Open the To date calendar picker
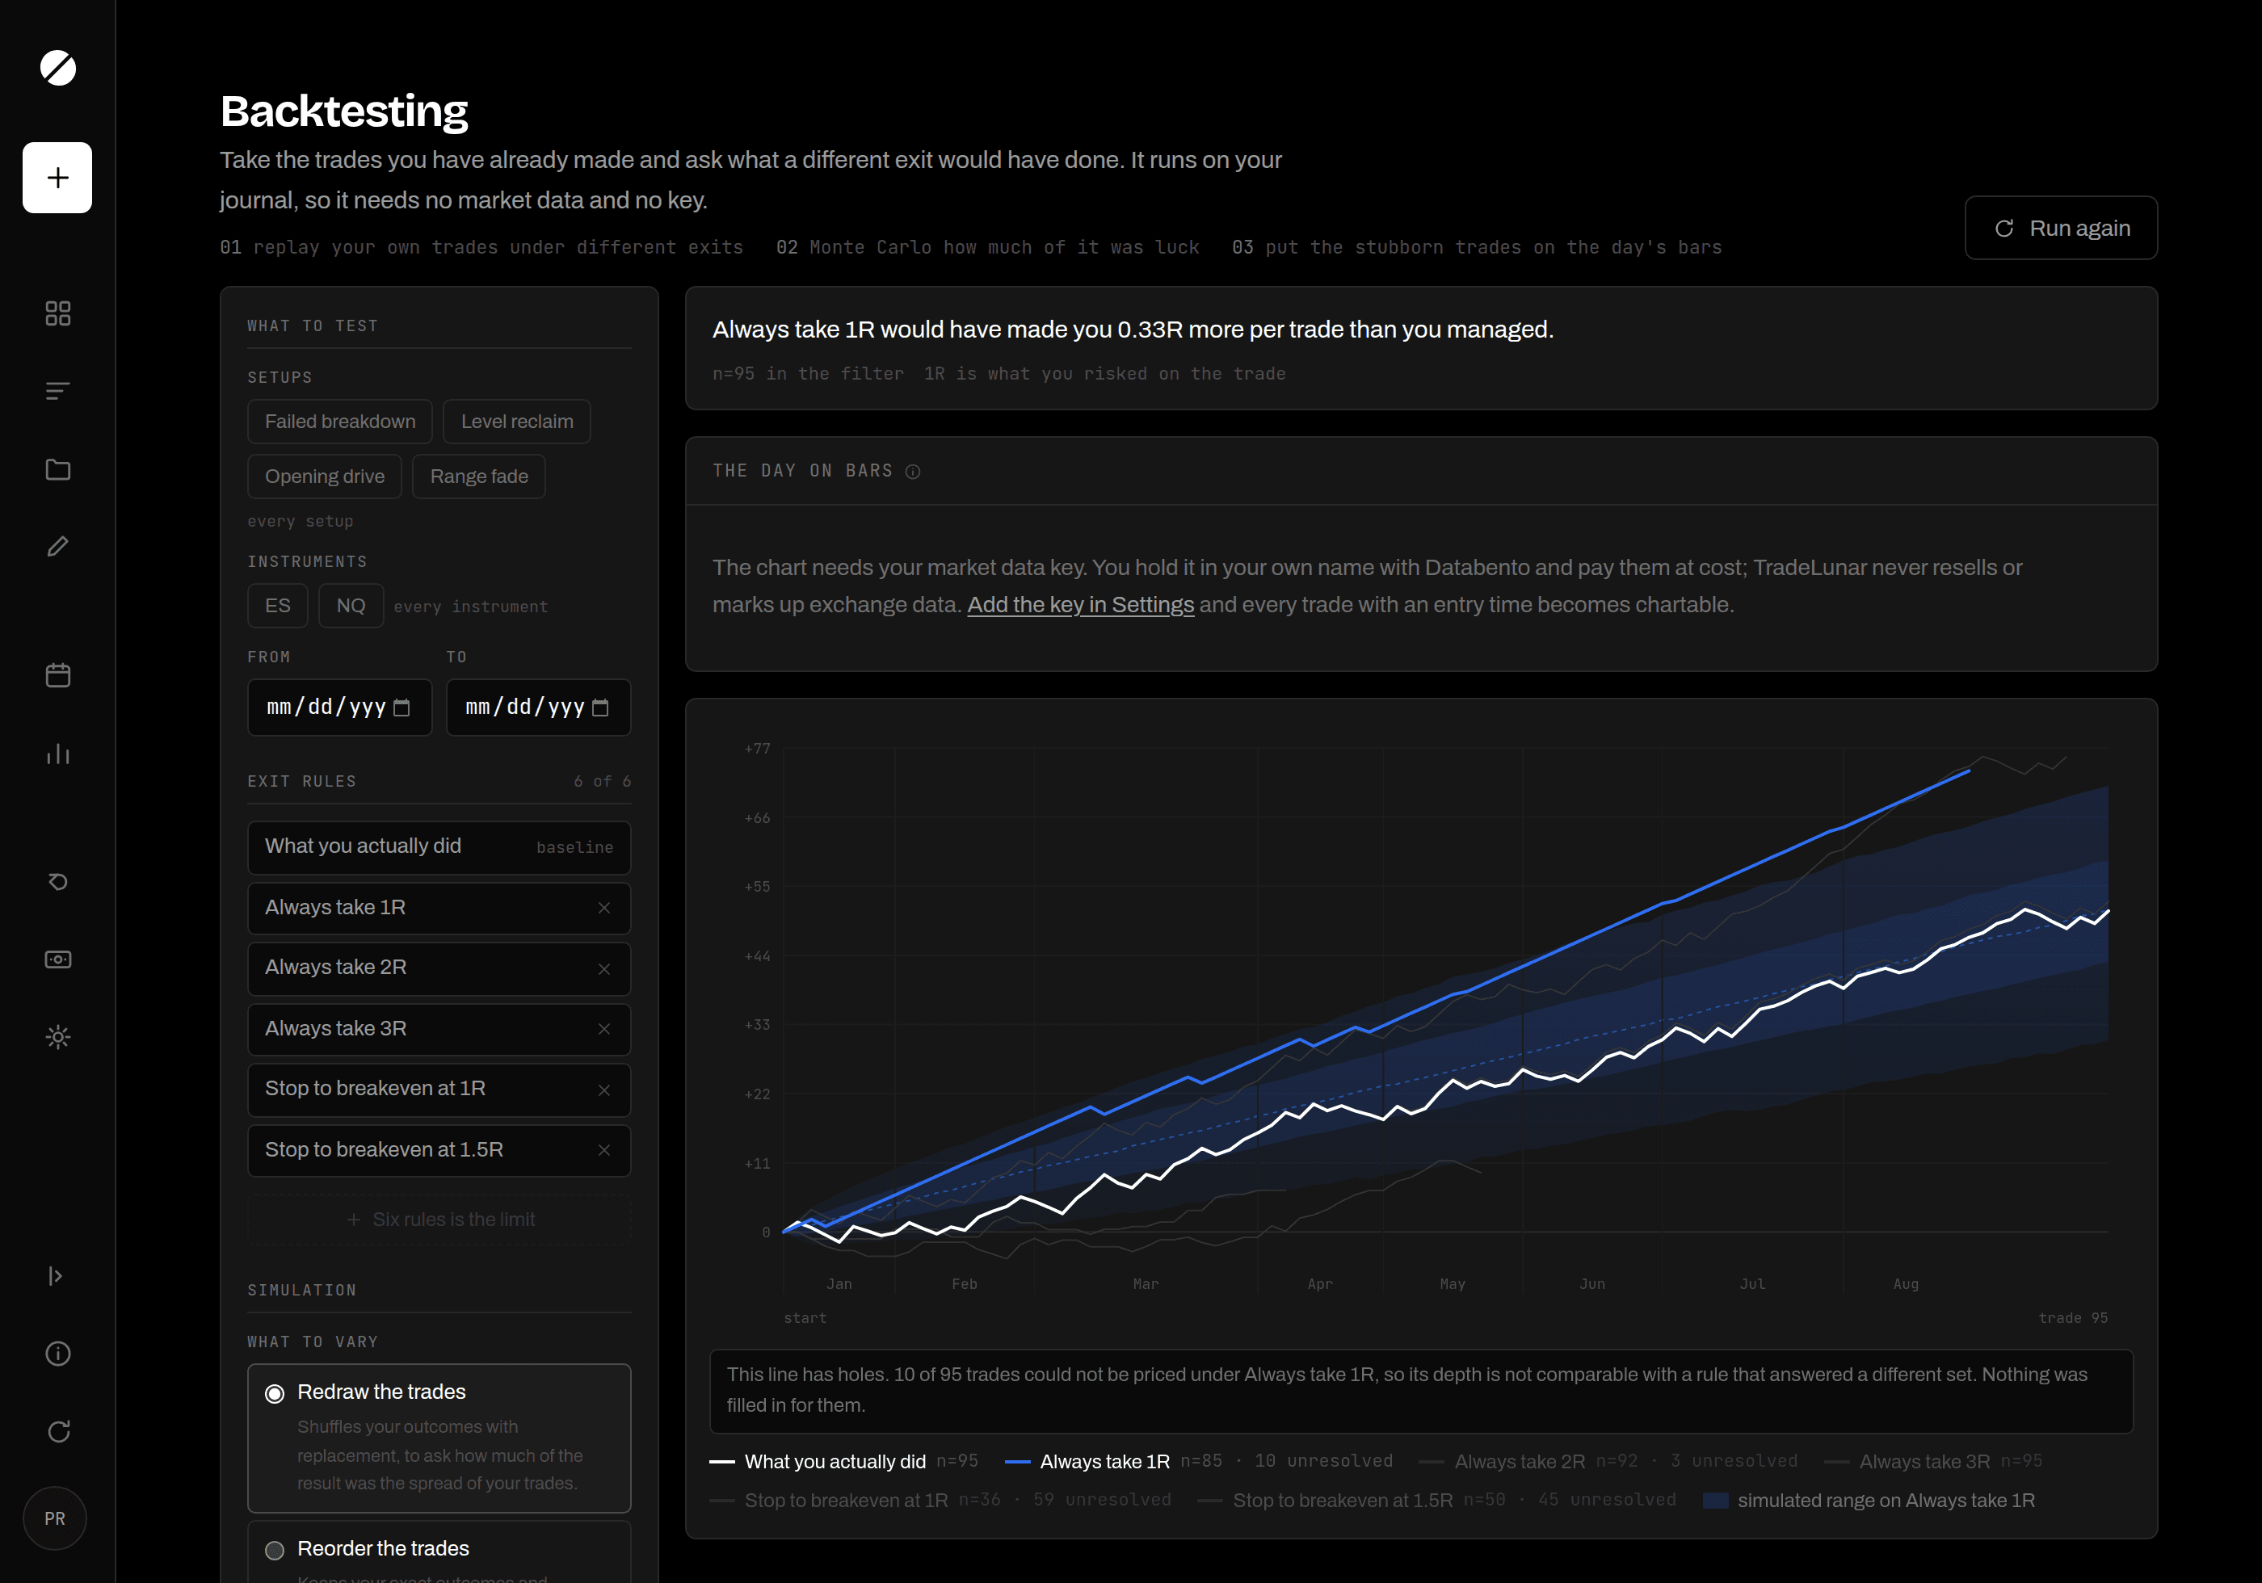 [601, 708]
